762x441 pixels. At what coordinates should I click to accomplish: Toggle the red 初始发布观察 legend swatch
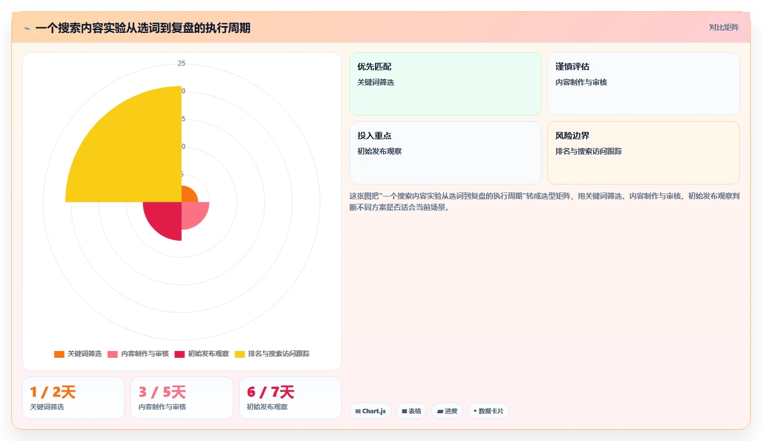point(180,354)
